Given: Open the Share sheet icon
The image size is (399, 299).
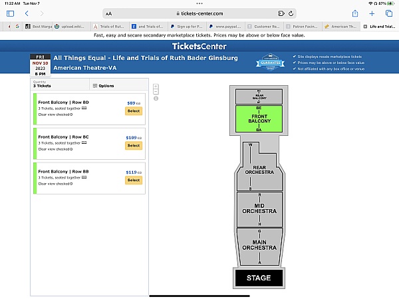Looking at the screenshot, I should pos(355,13).
